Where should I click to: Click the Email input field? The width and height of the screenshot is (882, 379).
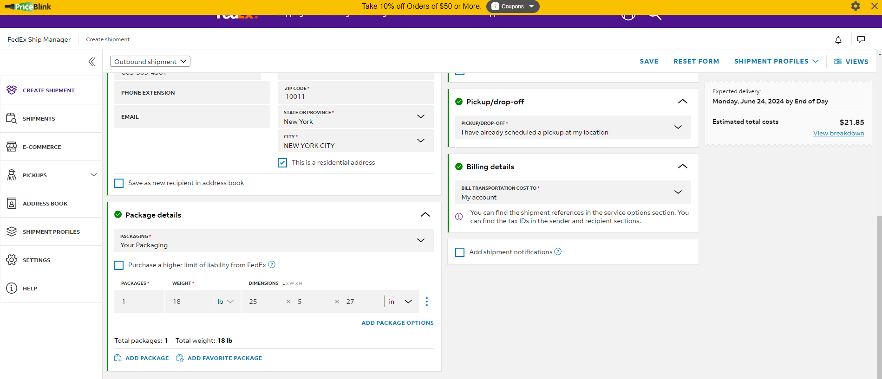[192, 116]
